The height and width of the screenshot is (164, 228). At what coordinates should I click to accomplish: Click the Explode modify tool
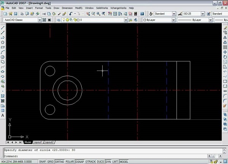[x=225, y=106]
